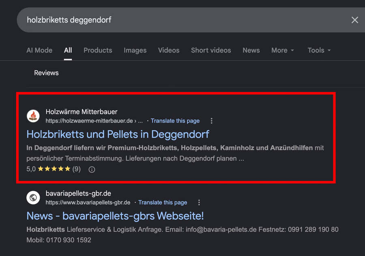Viewport: 365px width, 256px height.
Task: Translate the bavariapellets-gbr.de page
Action: [x=163, y=203]
